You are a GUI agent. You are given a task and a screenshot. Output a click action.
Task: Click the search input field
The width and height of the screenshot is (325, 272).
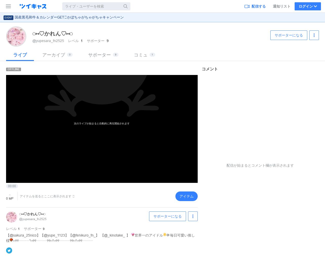click(92, 6)
